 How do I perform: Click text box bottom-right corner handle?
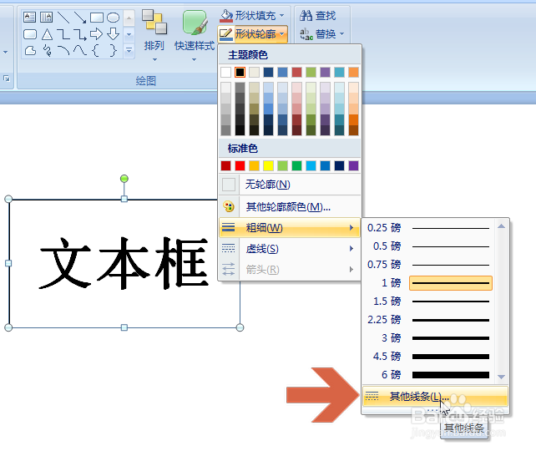pyautogui.click(x=240, y=327)
